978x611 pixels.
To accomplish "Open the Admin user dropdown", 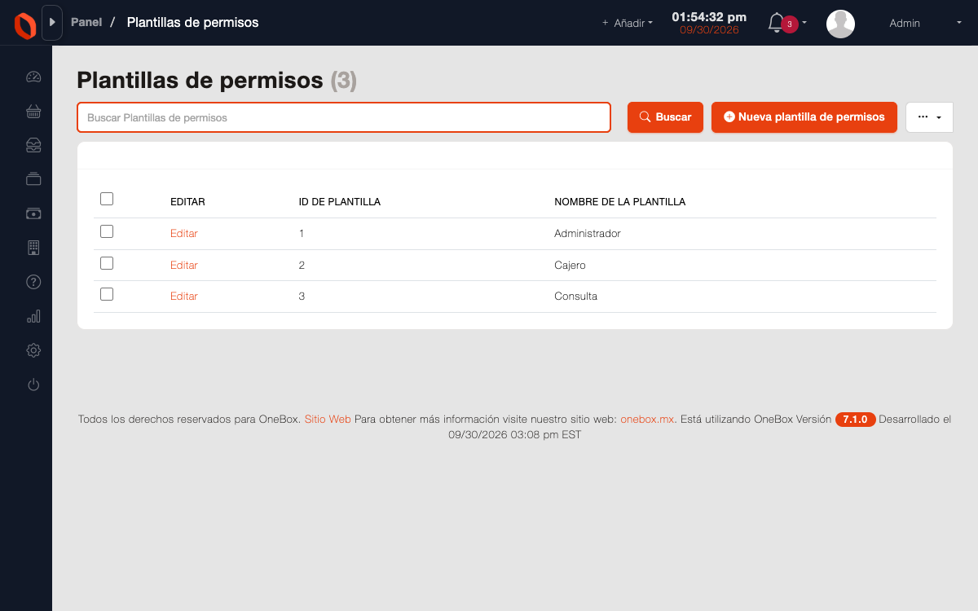I will (x=925, y=24).
